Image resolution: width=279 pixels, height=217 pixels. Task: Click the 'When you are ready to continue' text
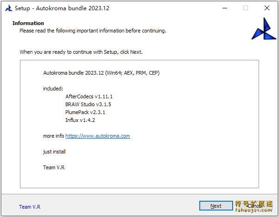[x=81, y=52]
